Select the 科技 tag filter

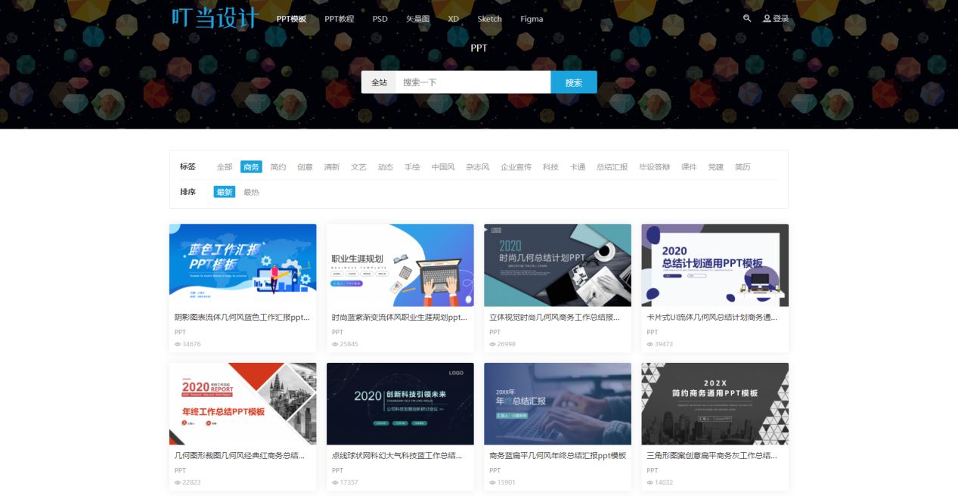550,166
